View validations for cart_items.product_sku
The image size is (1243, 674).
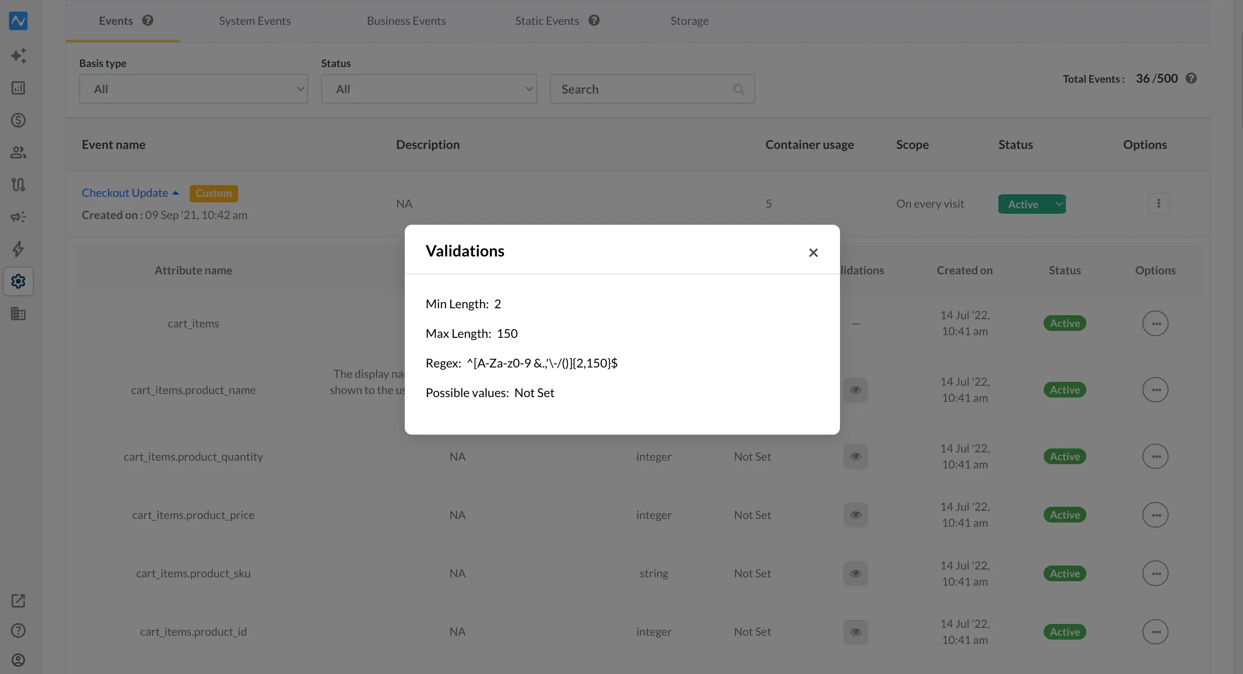point(856,573)
